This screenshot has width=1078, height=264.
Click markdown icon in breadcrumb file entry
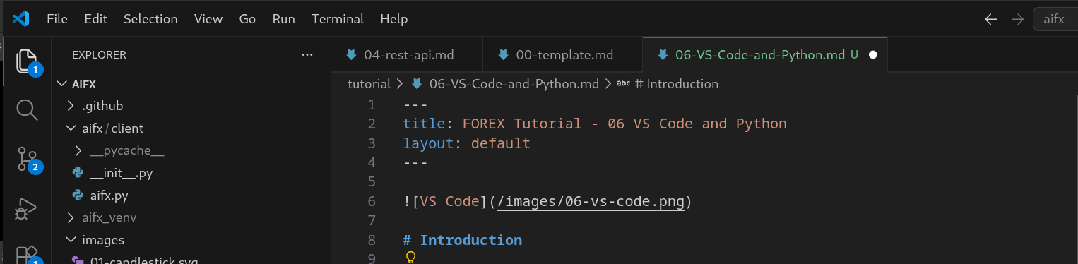point(417,84)
